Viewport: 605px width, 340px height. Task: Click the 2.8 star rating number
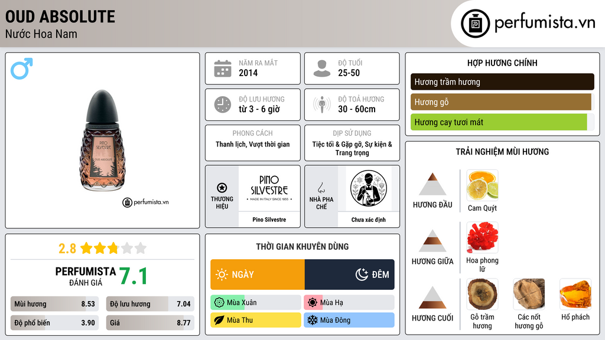click(x=67, y=249)
